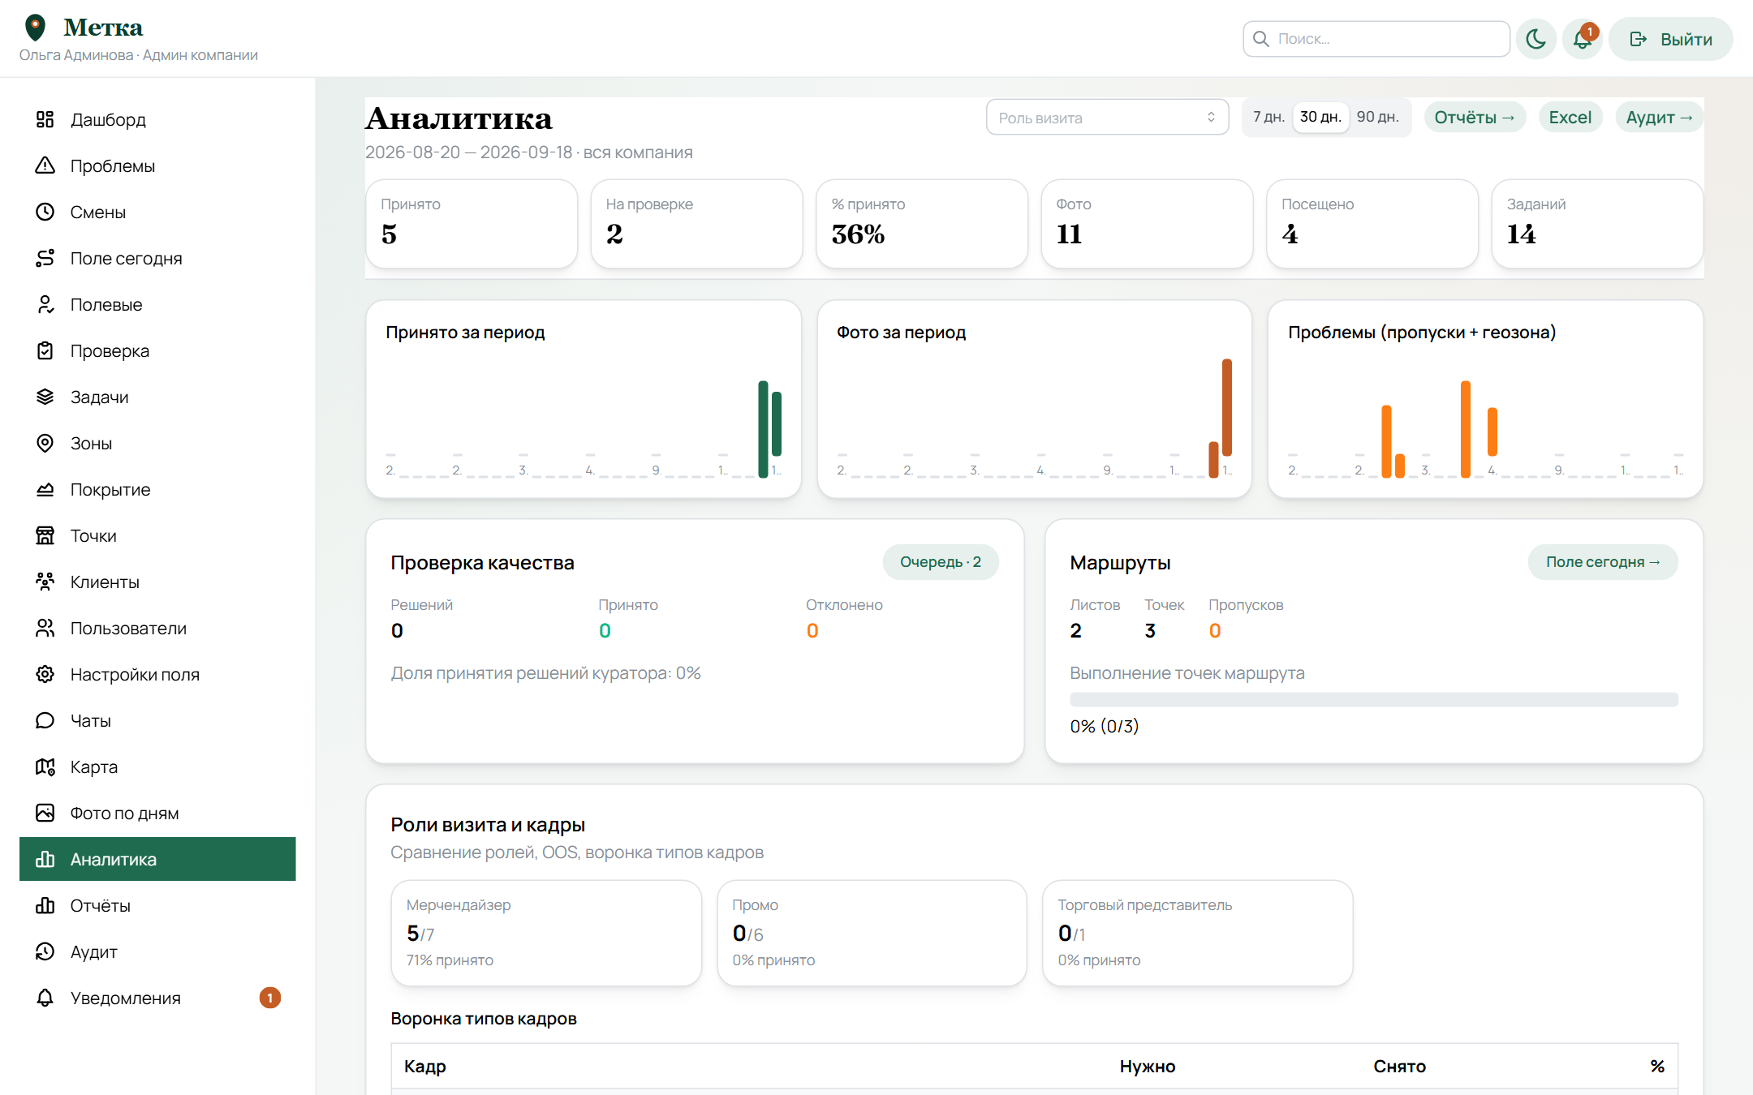Click the Кадр column header

[x=425, y=1066]
